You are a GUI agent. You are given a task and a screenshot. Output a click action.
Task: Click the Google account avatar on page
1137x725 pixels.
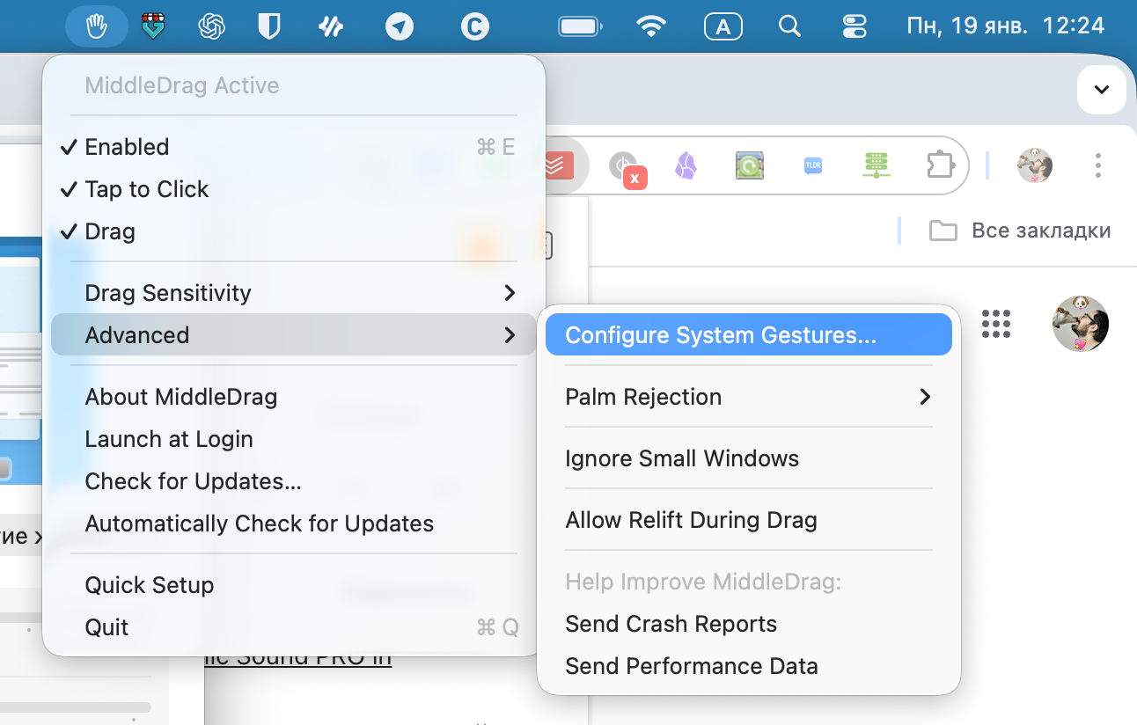point(1081,324)
